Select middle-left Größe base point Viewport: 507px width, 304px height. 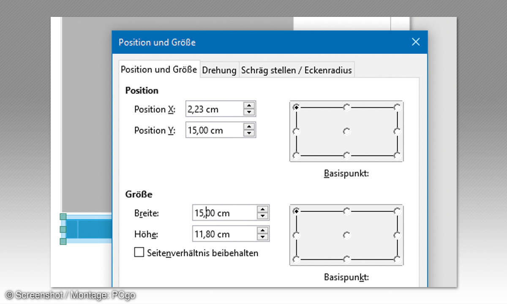296,235
